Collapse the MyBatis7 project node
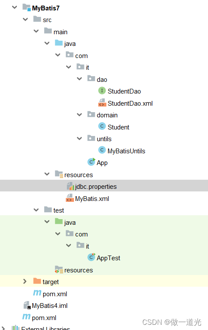This screenshot has height=330, width=208. click(x=15, y=7)
